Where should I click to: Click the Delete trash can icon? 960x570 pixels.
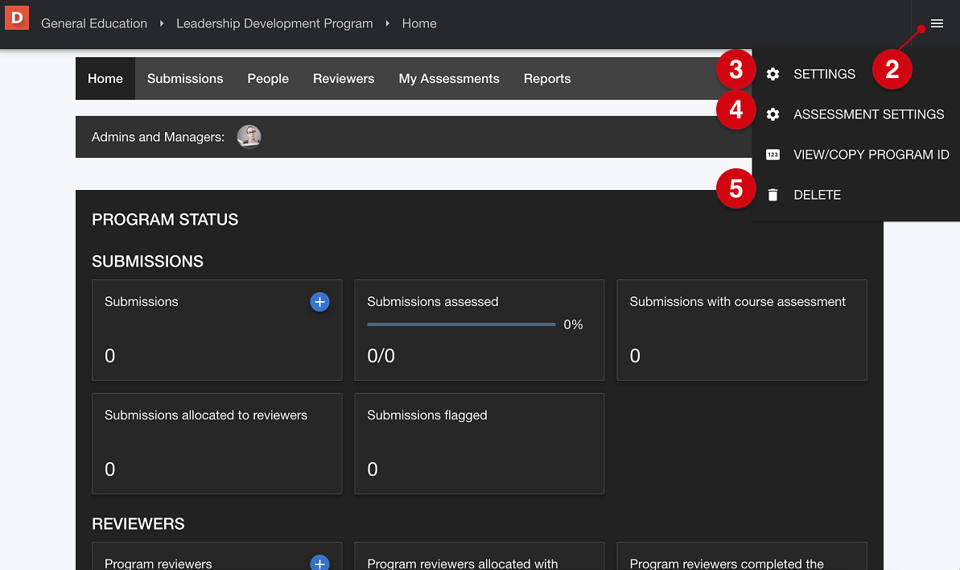pyautogui.click(x=773, y=195)
